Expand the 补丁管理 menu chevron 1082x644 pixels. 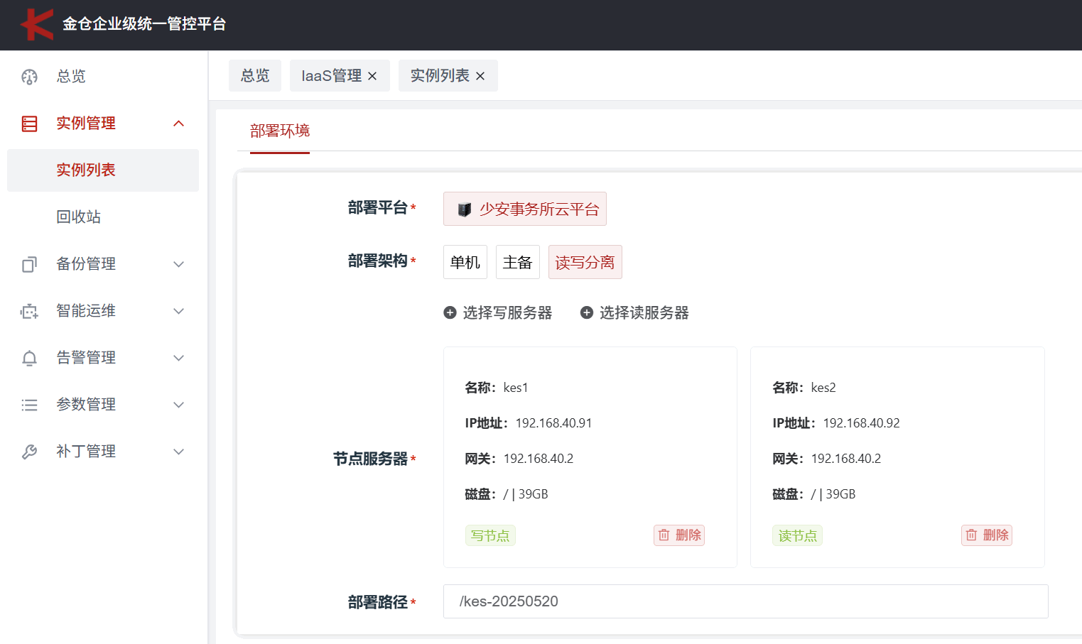(179, 452)
